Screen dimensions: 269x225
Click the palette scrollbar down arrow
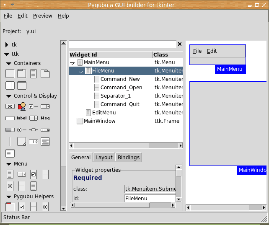pos(63,209)
